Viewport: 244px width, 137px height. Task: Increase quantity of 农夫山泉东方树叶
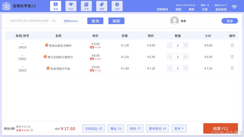coord(186,45)
